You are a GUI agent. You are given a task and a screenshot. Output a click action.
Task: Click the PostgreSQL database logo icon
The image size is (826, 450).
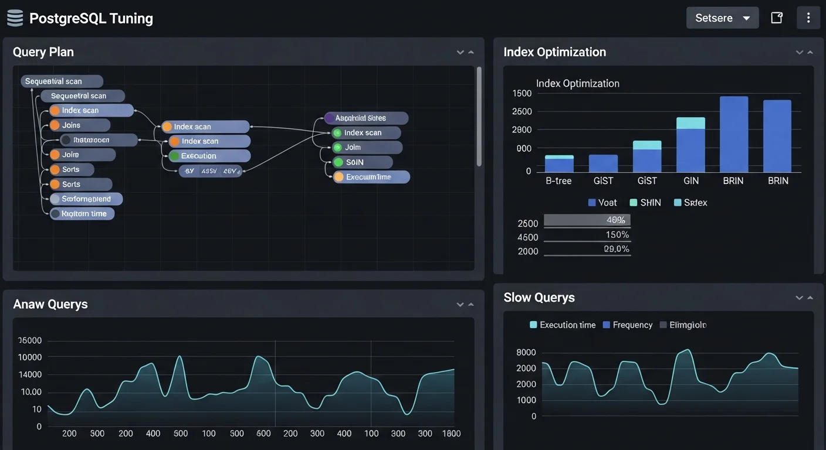(15, 18)
